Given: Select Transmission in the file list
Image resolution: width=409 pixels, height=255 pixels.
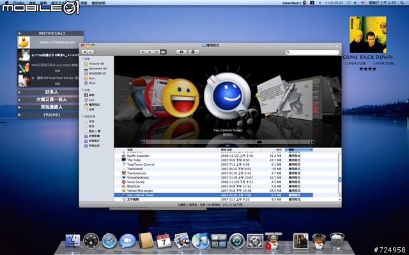Looking at the screenshot, I should [213, 173].
